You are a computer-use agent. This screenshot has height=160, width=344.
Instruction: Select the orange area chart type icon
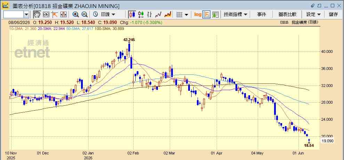[x=168, y=15]
